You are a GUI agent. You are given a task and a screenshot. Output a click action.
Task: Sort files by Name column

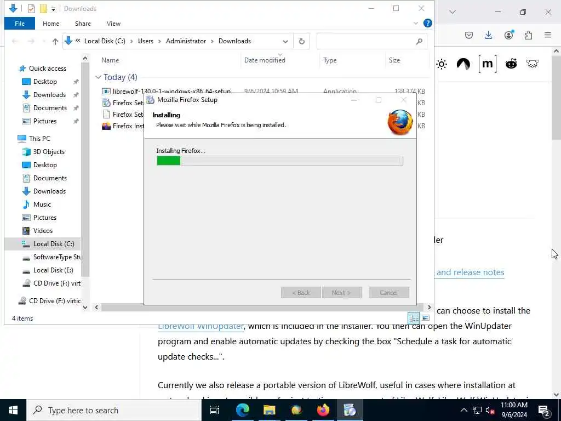110,60
